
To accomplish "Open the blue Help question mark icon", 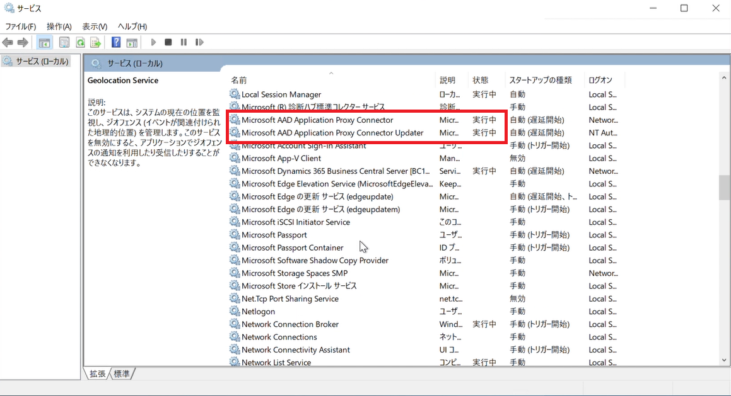I will (x=116, y=42).
